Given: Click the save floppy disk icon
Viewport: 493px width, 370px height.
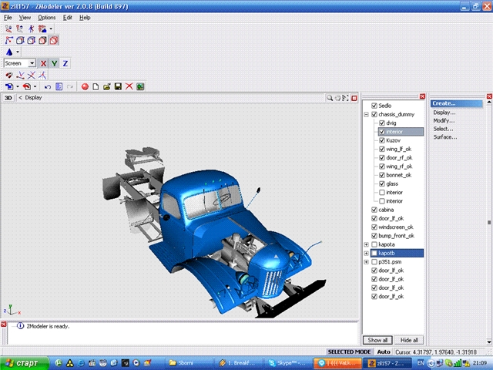Looking at the screenshot, I should [x=118, y=87].
